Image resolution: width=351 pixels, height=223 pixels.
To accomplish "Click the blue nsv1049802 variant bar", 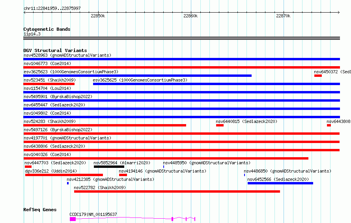I will [x=181, y=117].
